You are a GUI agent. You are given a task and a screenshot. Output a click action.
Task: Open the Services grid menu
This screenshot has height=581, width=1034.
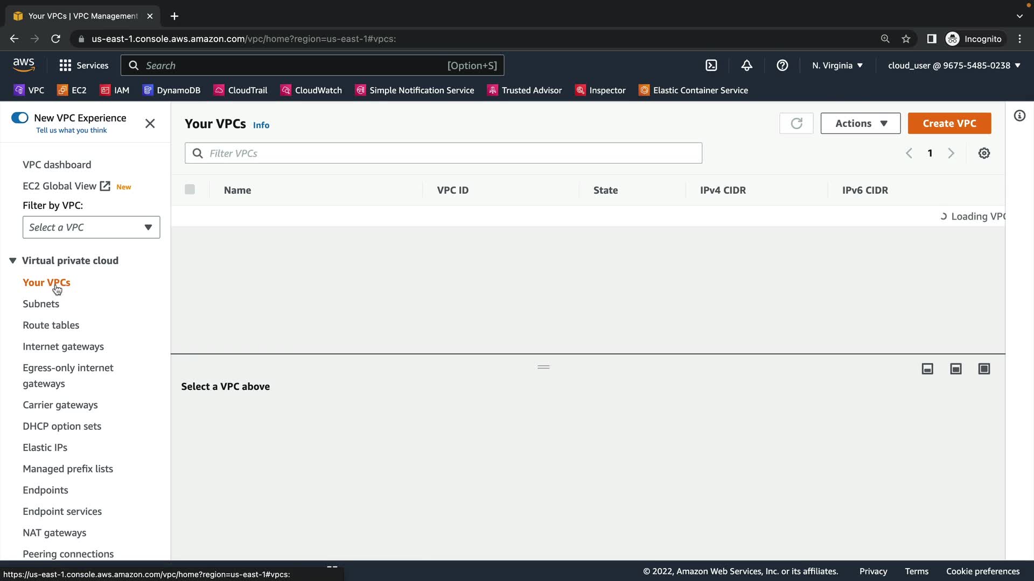coord(83,66)
